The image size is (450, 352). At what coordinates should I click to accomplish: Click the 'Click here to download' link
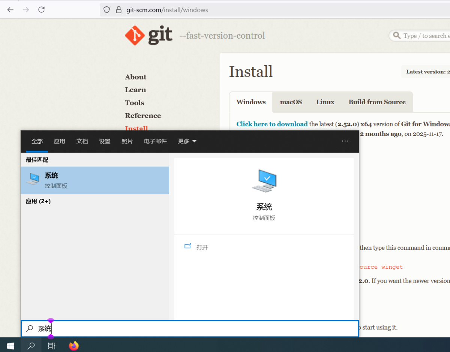272,124
